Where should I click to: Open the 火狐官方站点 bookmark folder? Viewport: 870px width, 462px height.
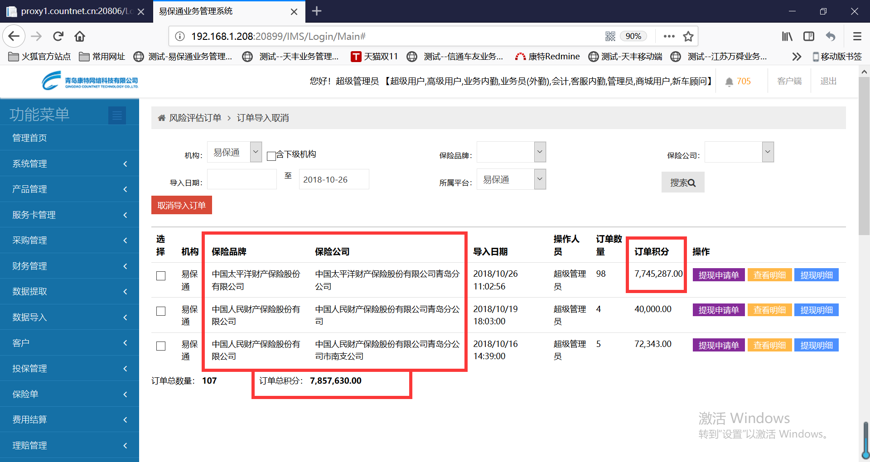click(x=40, y=57)
